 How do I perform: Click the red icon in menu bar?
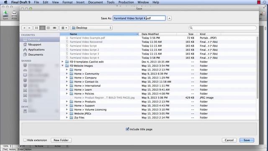coord(259,2)
